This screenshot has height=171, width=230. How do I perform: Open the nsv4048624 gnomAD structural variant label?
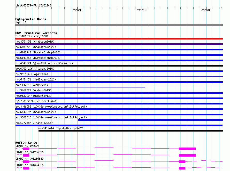[44, 63]
